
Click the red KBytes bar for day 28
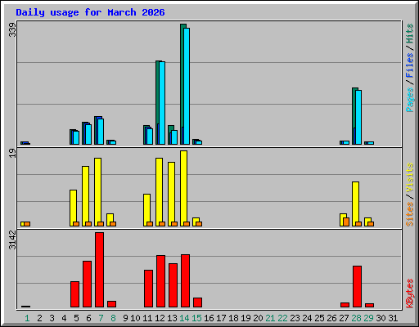click(357, 287)
